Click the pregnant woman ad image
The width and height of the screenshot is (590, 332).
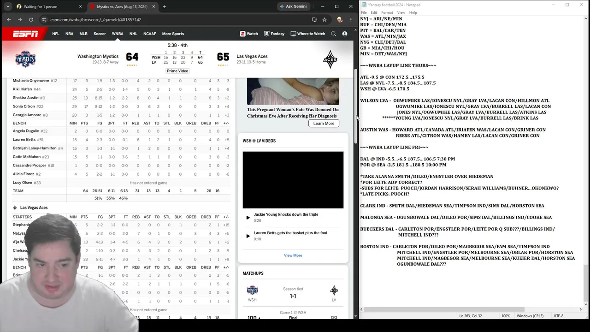click(x=293, y=91)
